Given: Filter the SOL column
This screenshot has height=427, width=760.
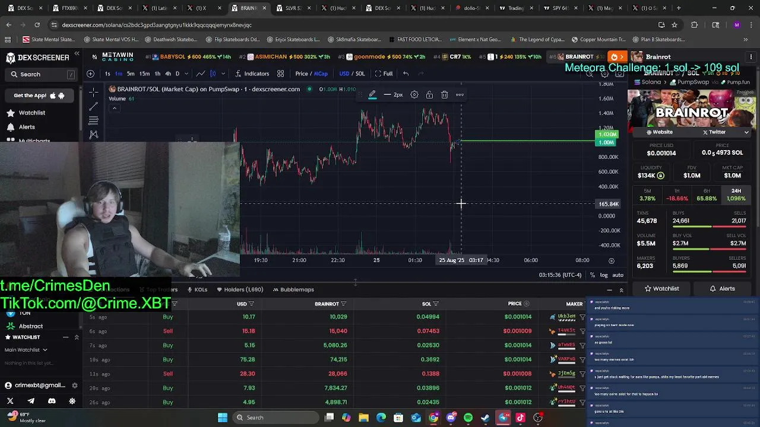Looking at the screenshot, I should coord(436,304).
